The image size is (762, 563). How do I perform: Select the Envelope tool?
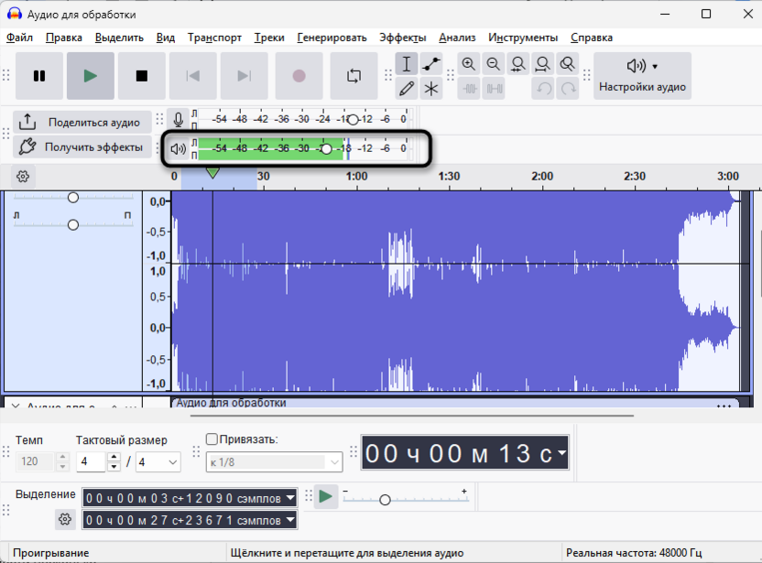point(431,64)
